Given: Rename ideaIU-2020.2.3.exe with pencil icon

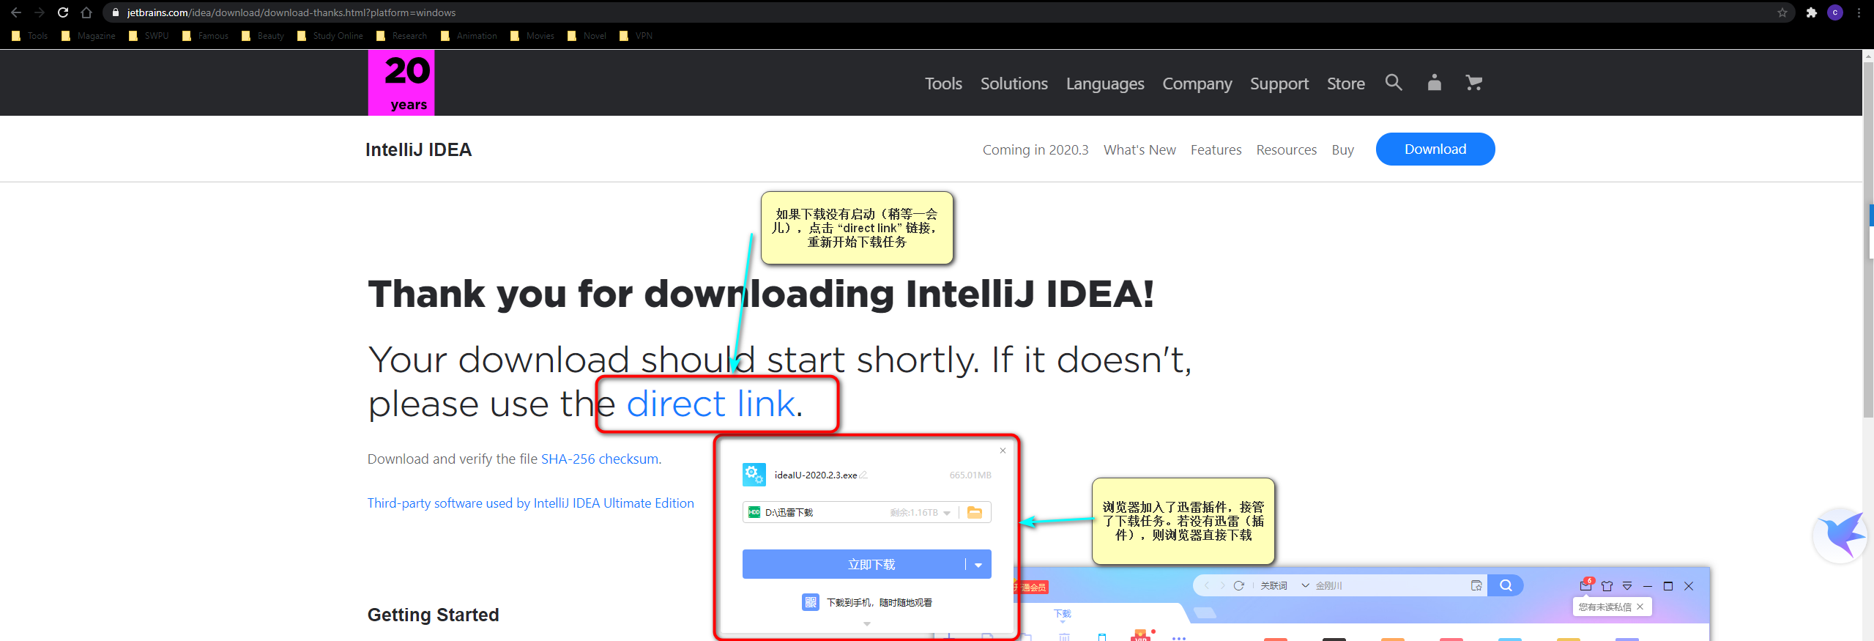Looking at the screenshot, I should point(863,475).
